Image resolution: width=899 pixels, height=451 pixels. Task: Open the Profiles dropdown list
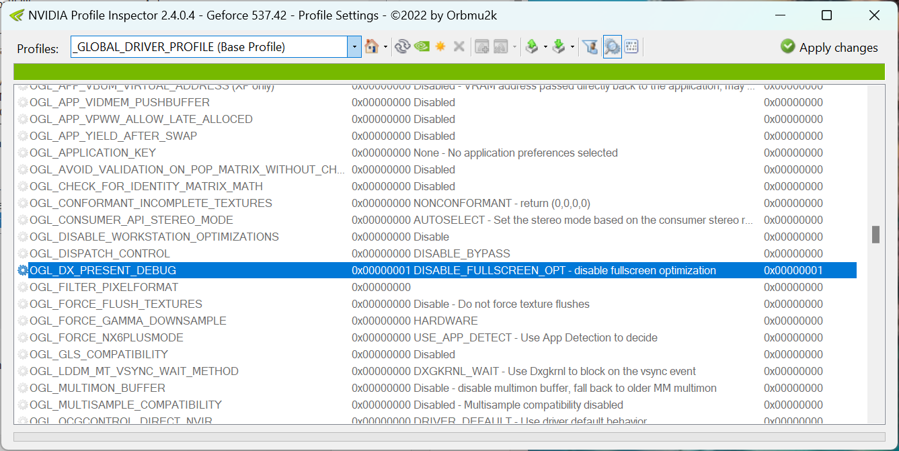354,46
